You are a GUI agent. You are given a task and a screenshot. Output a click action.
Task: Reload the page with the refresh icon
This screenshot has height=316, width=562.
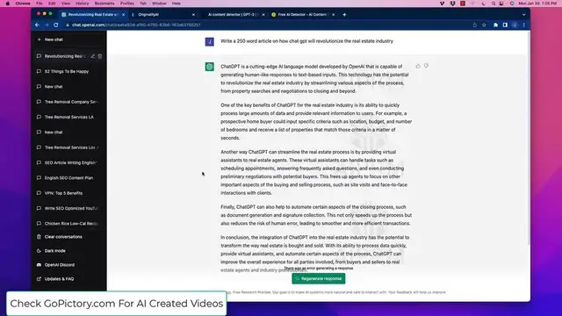[x=56, y=25]
